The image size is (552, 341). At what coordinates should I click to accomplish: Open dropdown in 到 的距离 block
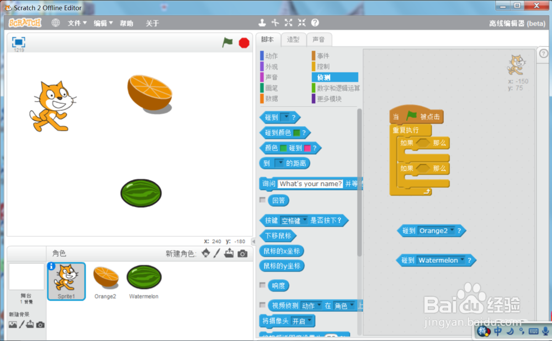[279, 163]
